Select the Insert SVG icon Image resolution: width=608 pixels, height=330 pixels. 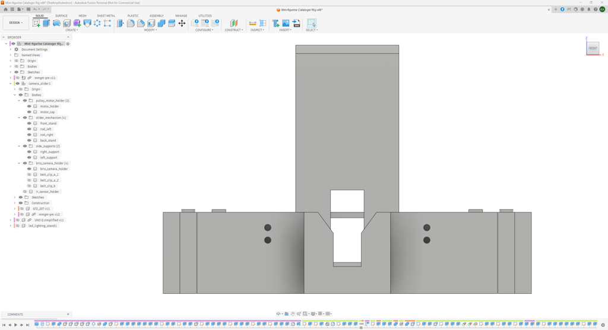[296, 23]
